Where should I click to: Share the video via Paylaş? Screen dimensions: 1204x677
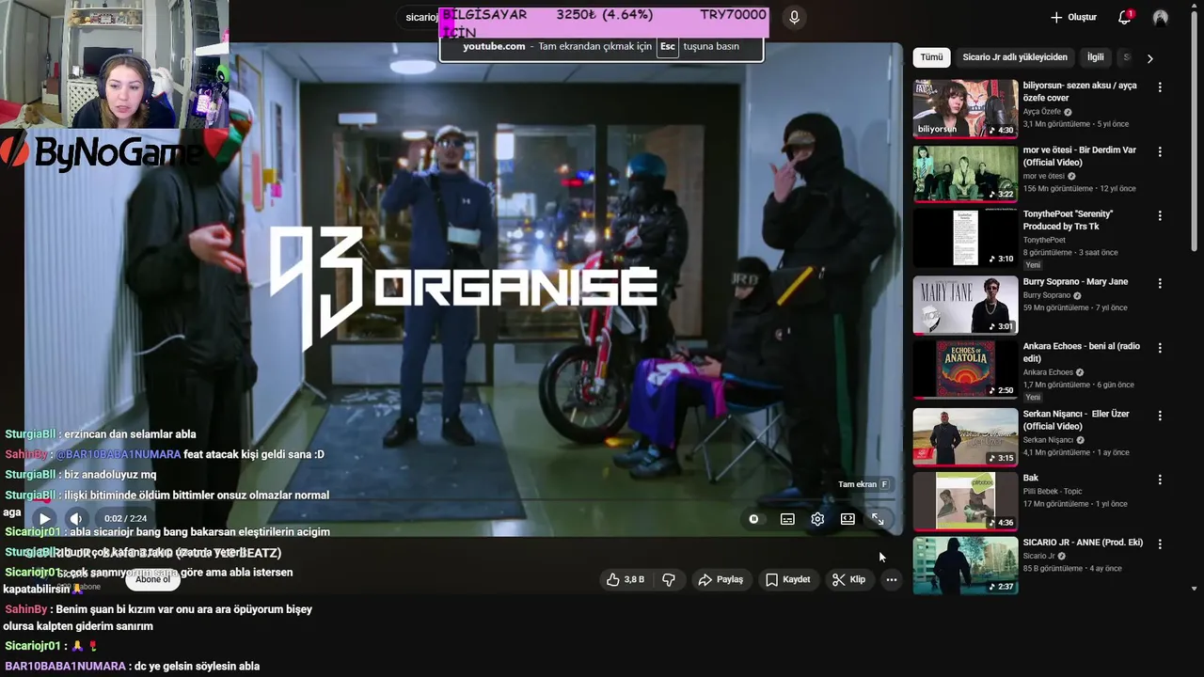coord(721,579)
